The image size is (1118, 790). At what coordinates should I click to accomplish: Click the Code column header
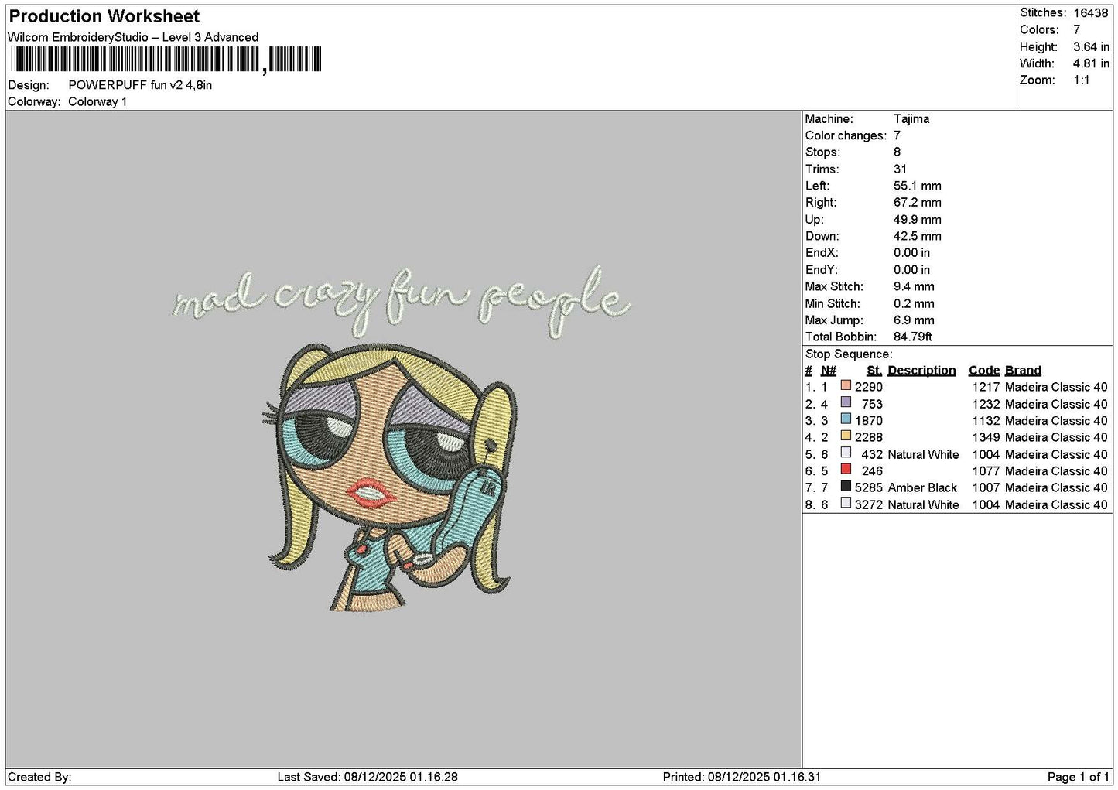click(984, 371)
